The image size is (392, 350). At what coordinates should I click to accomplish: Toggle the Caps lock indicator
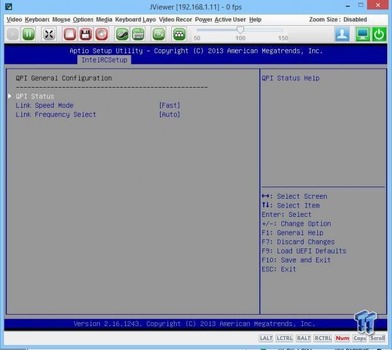click(360, 338)
